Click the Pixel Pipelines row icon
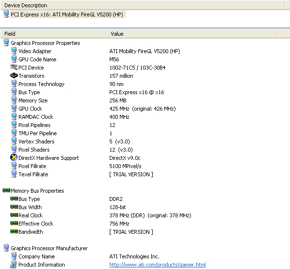The width and height of the screenshot is (290, 269). (14, 125)
